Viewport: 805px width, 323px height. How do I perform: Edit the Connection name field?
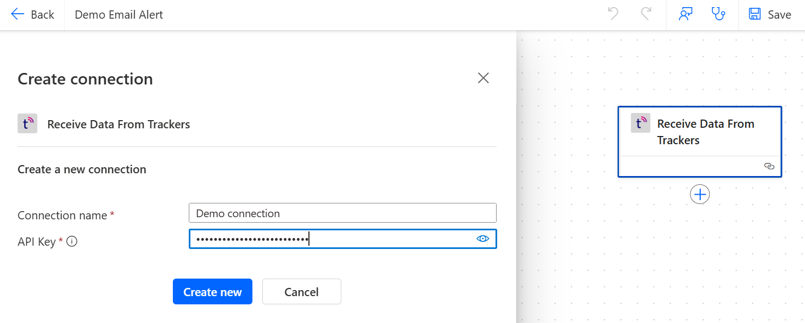(342, 213)
